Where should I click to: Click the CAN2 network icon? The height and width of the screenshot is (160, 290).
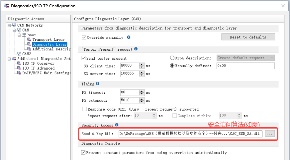19,54
